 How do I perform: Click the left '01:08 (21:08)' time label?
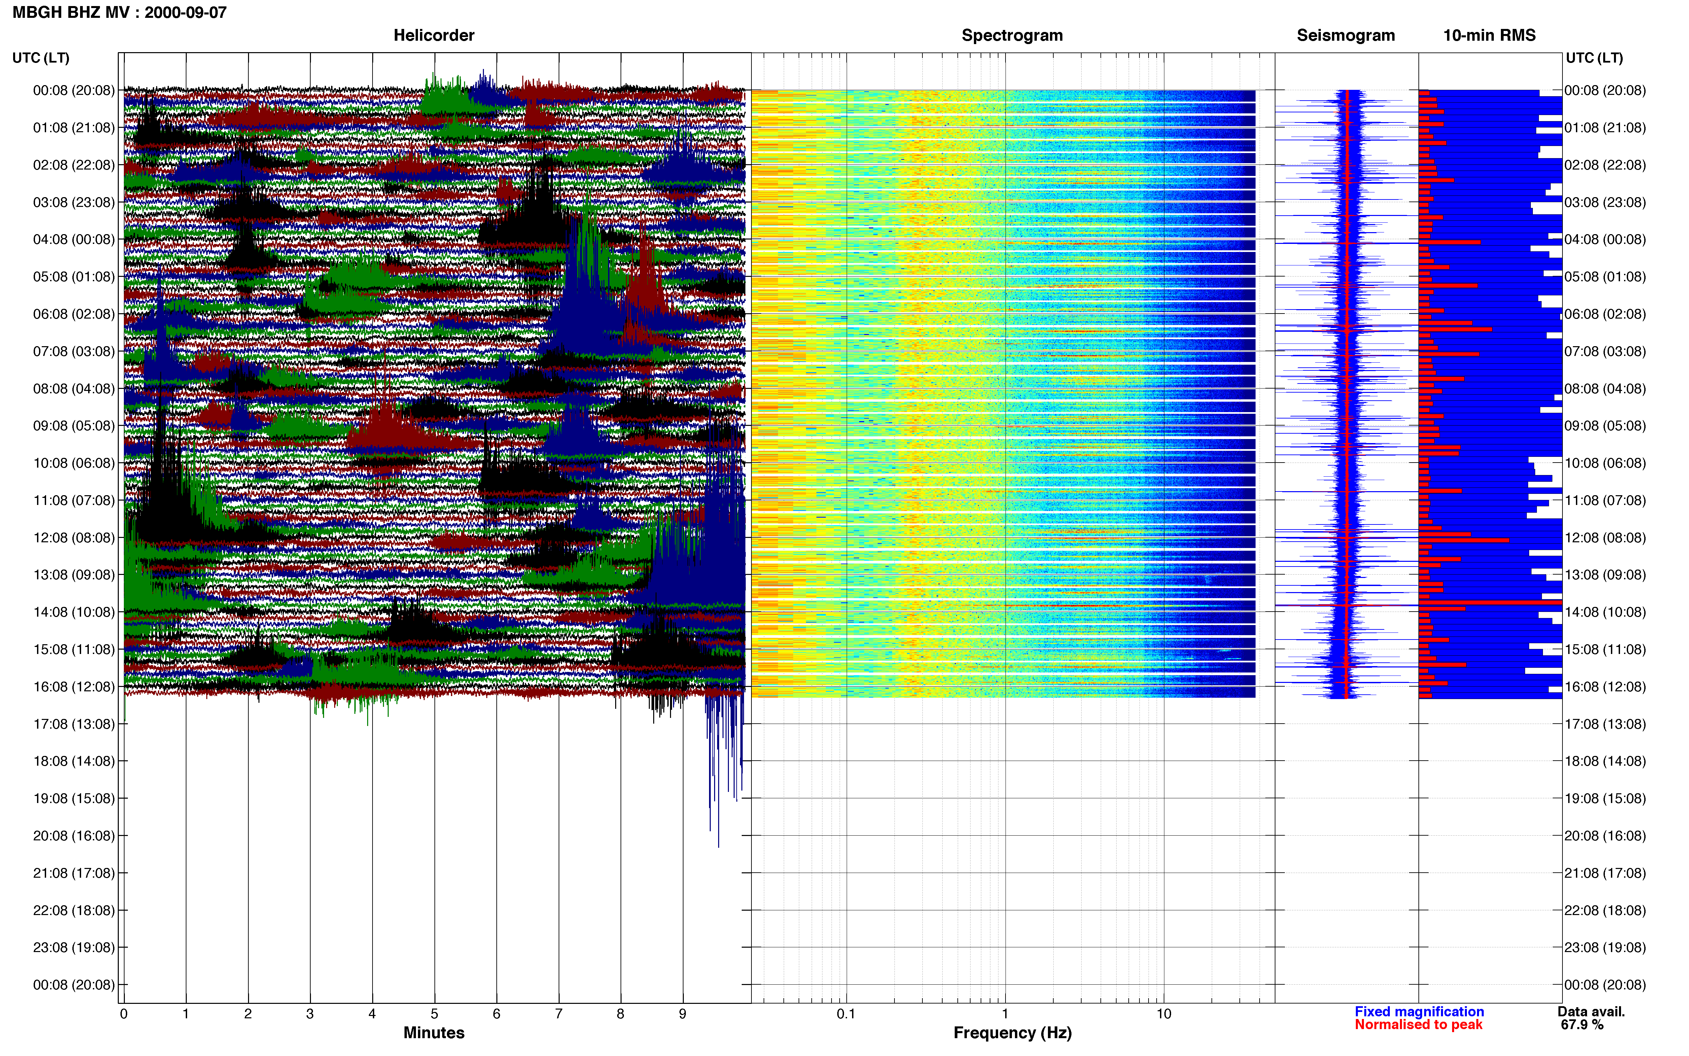coord(74,128)
